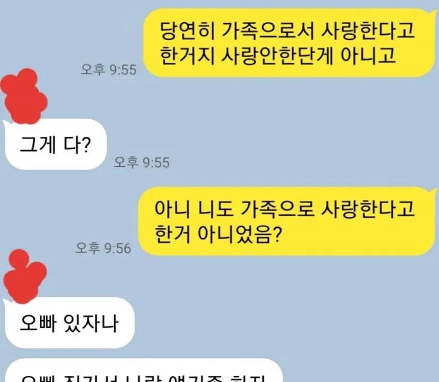Click the word "사랑안한단게" in the first yellow message
Screen dimensions: 439x382
(x=277, y=55)
